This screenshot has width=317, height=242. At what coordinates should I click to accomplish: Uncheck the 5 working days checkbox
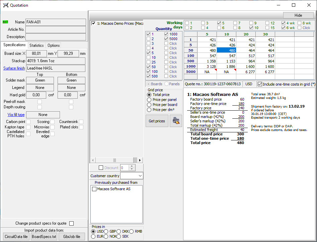219,23
